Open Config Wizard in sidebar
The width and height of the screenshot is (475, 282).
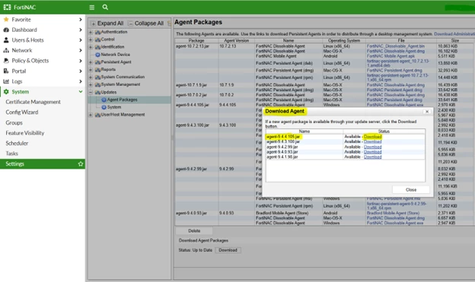(22, 112)
